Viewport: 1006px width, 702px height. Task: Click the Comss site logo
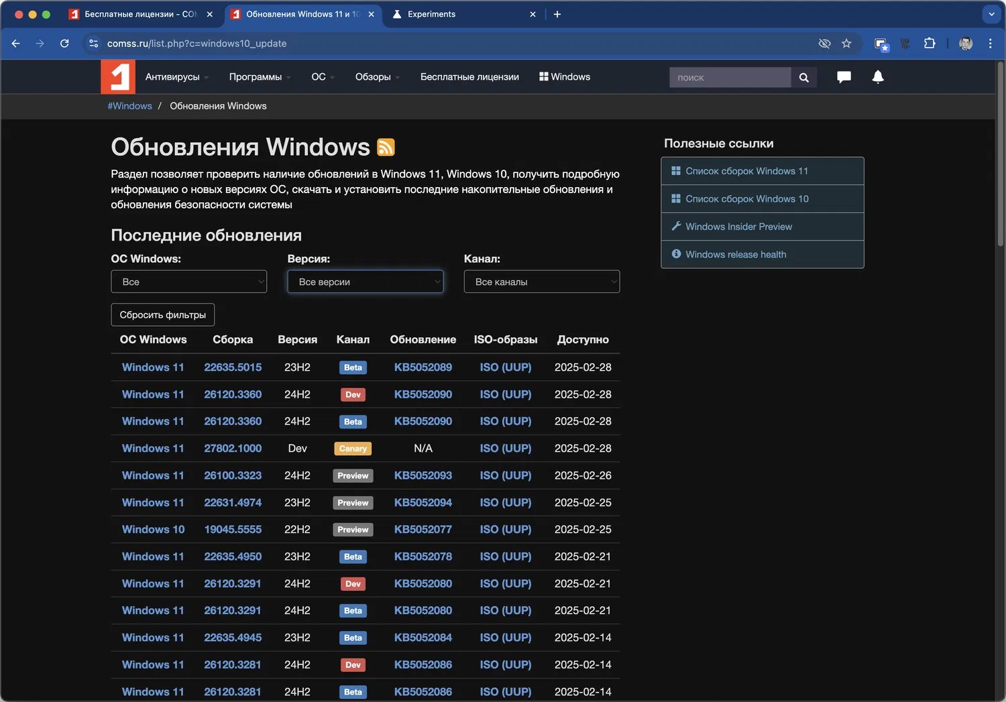[118, 77]
